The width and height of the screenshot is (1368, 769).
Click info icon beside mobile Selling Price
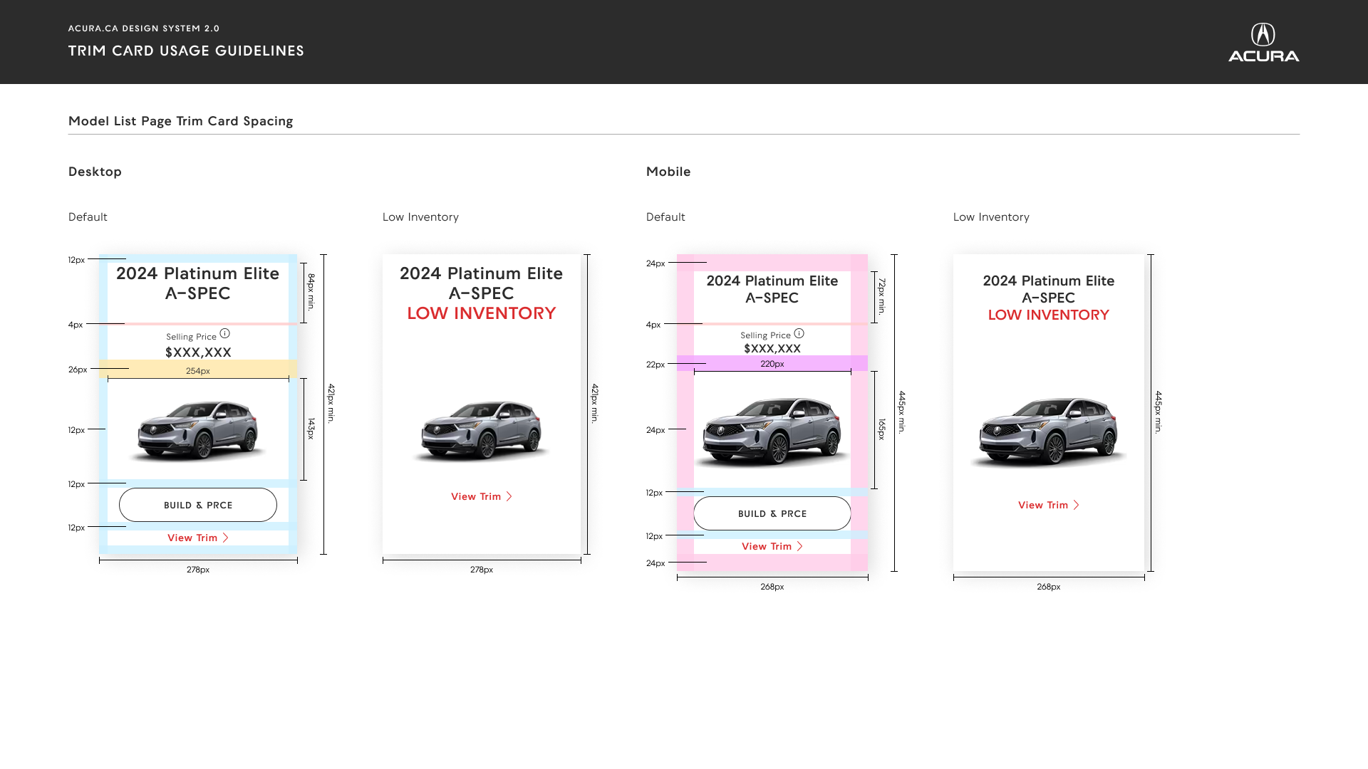(x=799, y=333)
